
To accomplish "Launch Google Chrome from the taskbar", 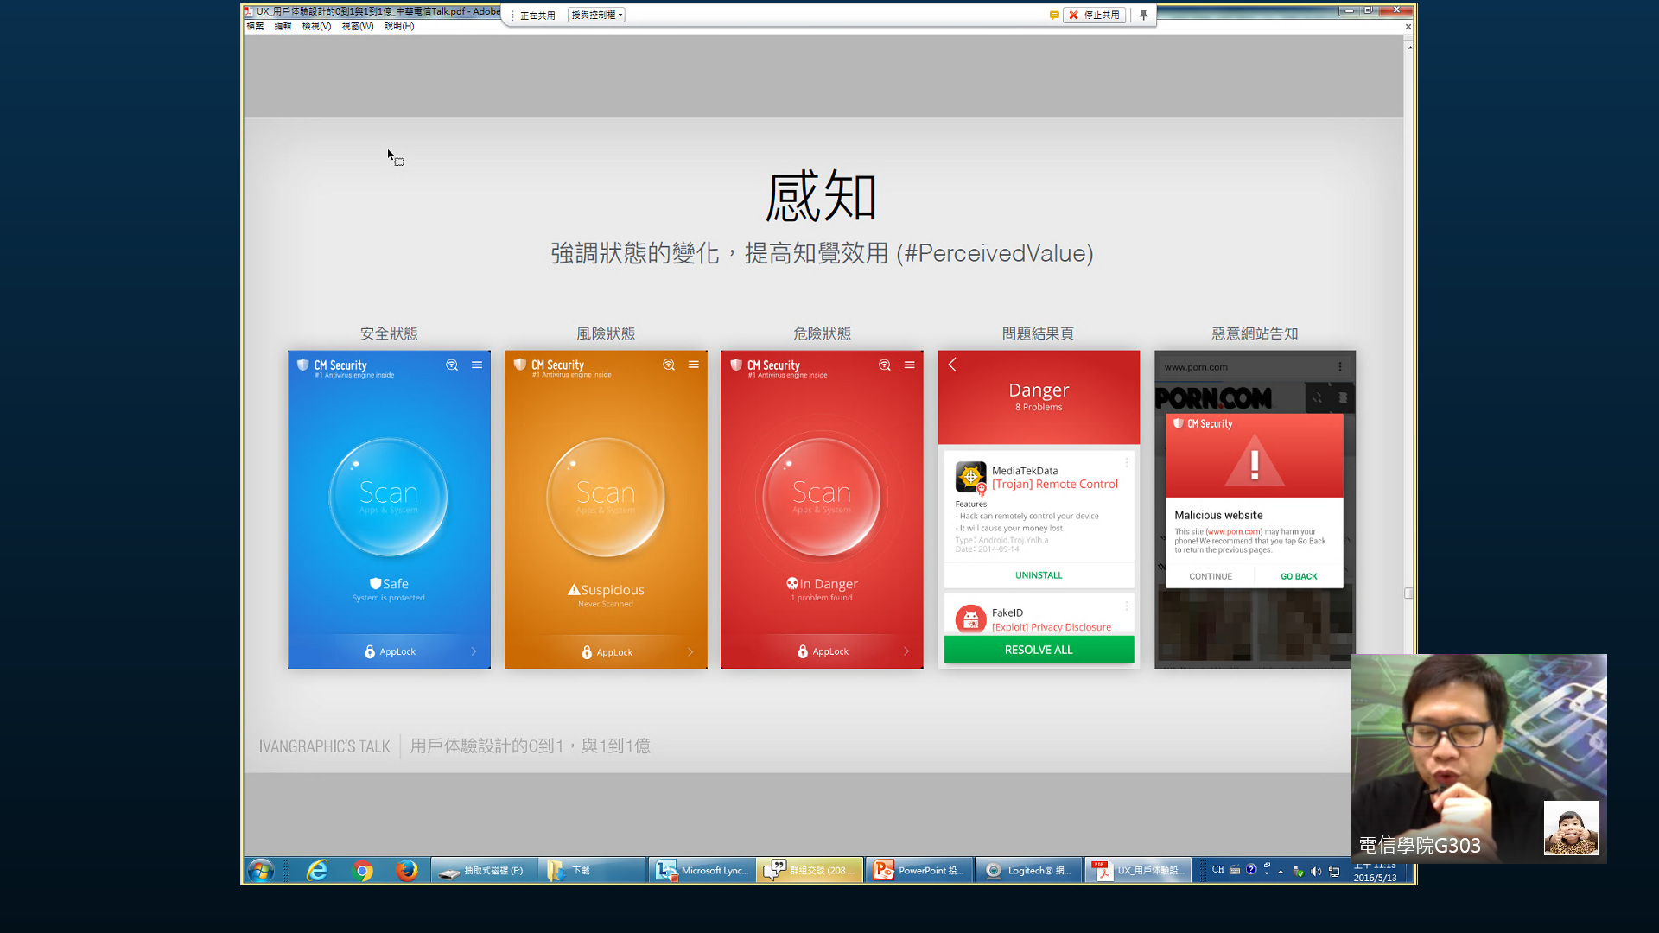I will point(363,870).
